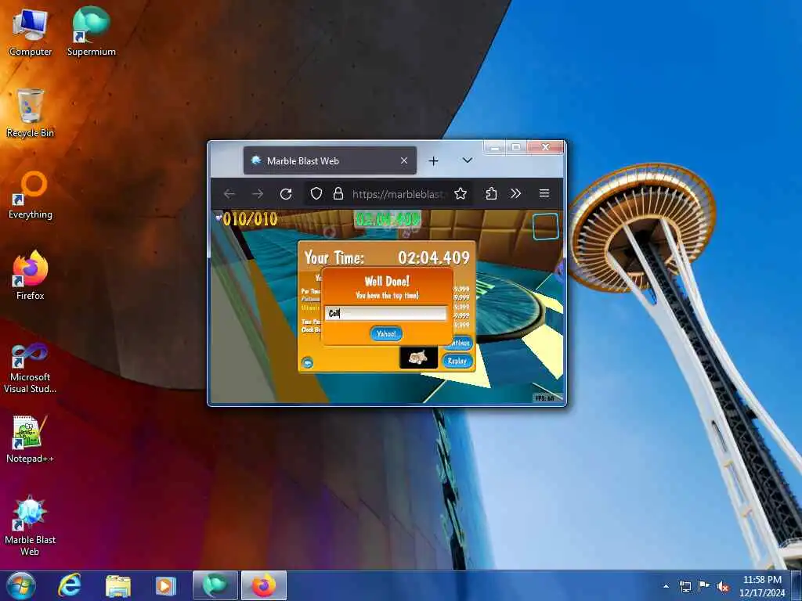The width and height of the screenshot is (802, 601).
Task: Open the list all tabs dropdown arrow
Action: [467, 160]
